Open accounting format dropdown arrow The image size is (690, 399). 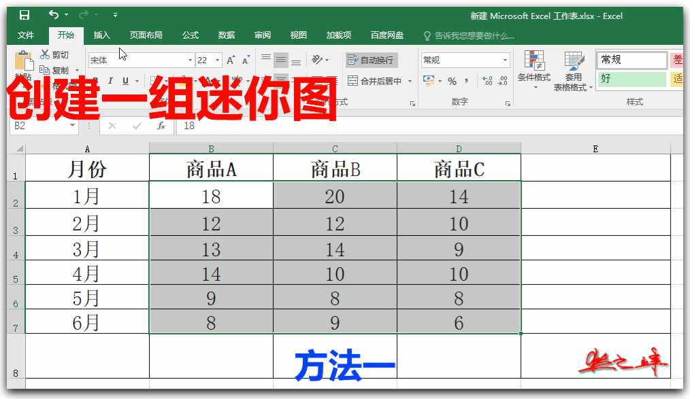point(440,82)
